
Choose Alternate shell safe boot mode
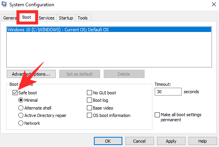[x=21, y=108]
